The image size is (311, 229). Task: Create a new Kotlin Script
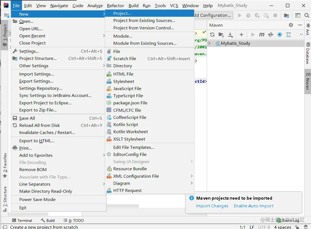click(150, 124)
